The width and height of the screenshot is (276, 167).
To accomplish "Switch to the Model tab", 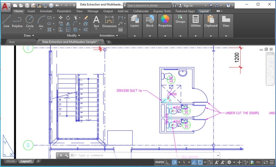I will click(x=11, y=161).
